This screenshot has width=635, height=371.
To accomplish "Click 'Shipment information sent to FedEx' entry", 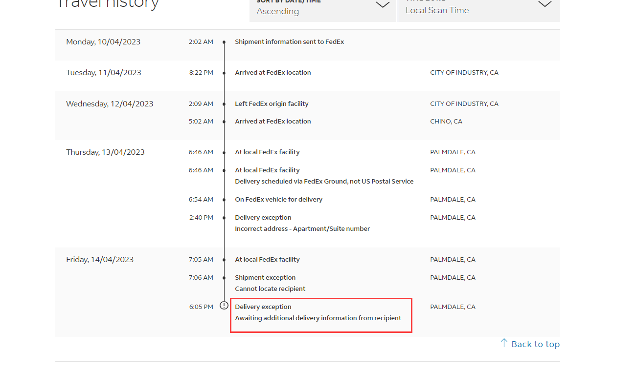I will (289, 42).
